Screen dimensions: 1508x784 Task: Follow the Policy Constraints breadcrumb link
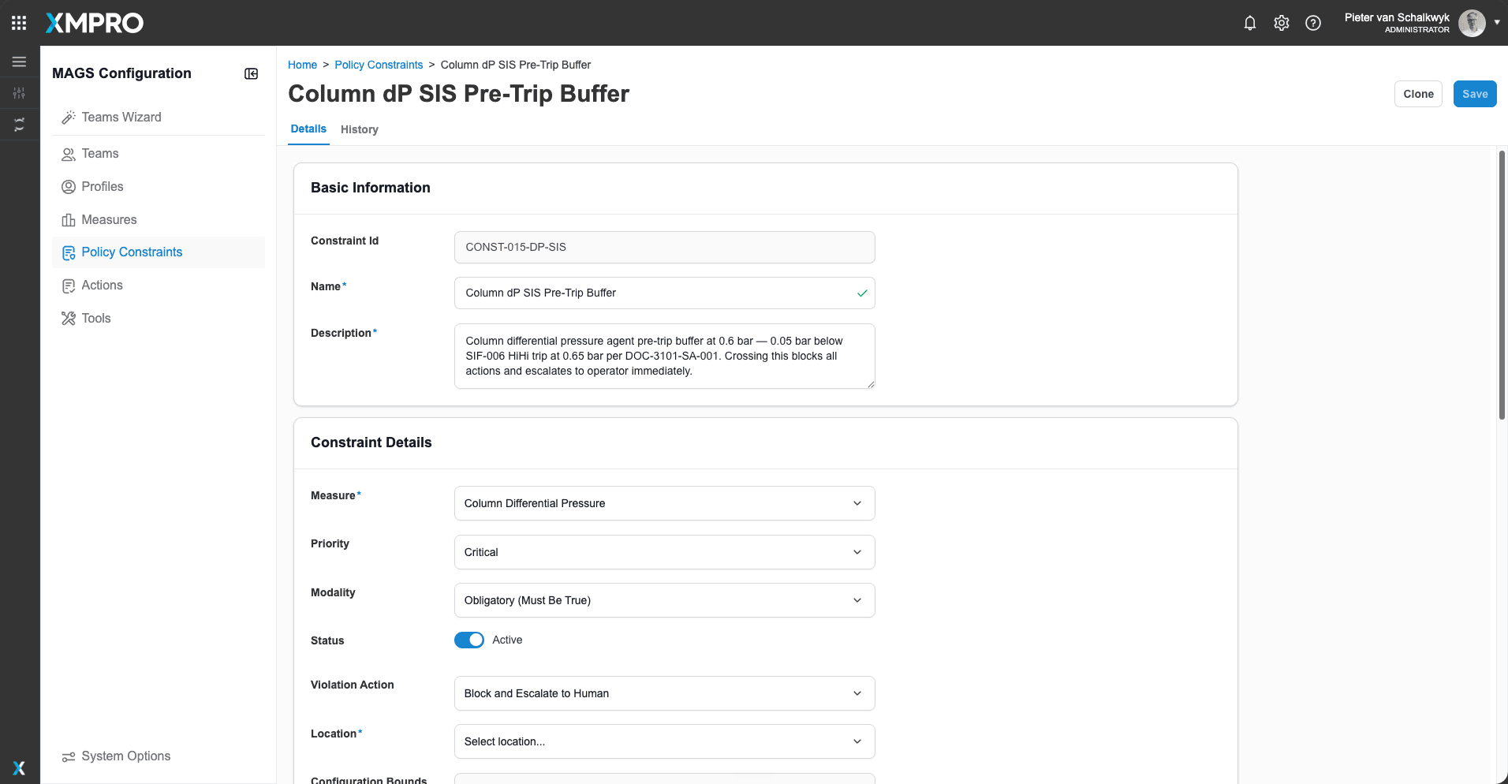(379, 65)
